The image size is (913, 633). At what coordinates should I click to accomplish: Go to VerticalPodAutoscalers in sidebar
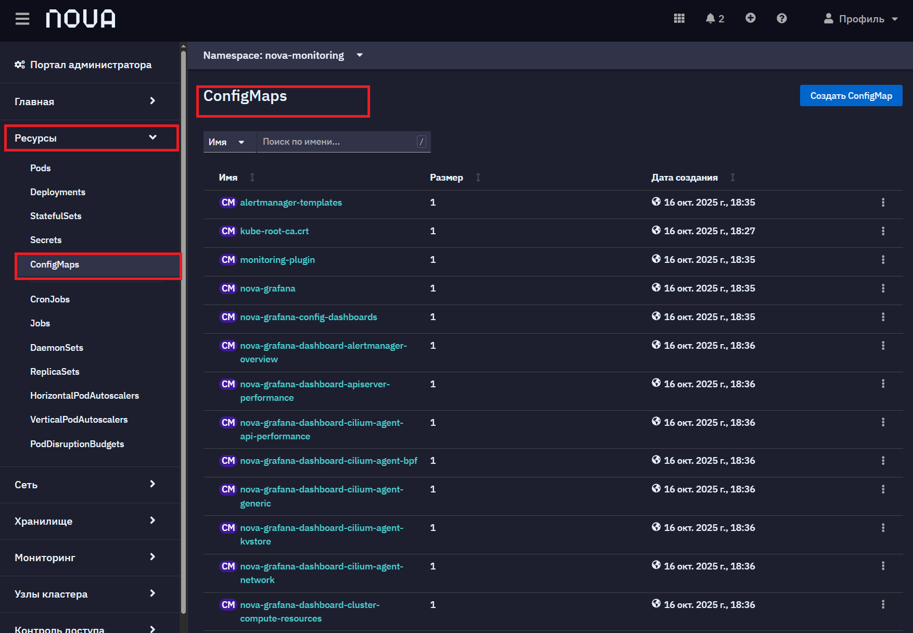click(x=79, y=420)
